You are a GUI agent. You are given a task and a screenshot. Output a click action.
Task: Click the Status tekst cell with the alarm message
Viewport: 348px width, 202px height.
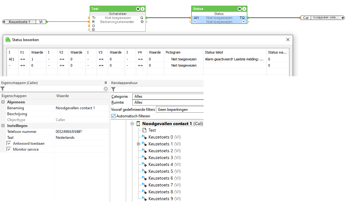coord(234,59)
